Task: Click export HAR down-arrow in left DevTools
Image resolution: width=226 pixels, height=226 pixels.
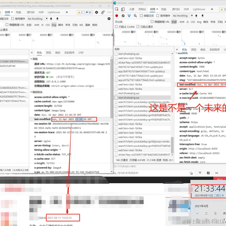Action: coord(57,19)
